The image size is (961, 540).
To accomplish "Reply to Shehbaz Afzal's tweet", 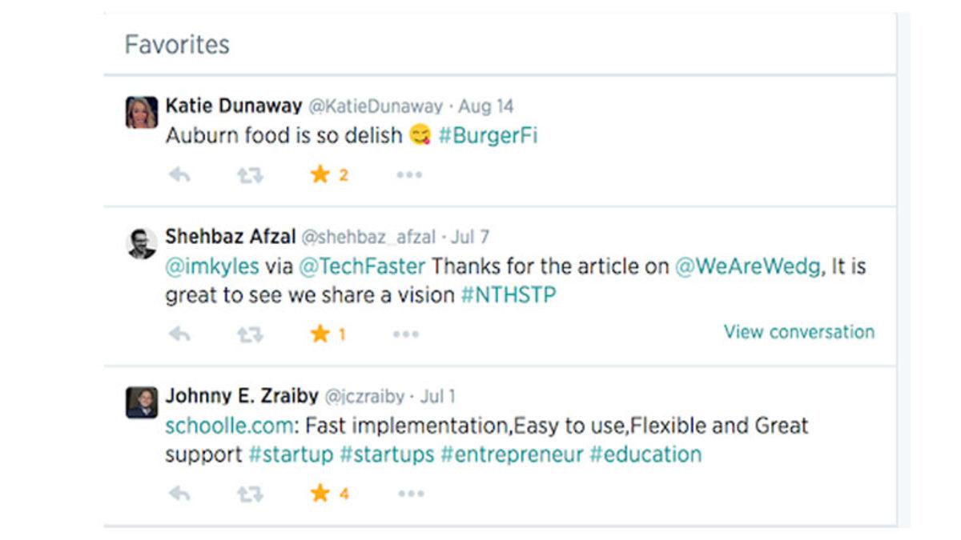I will 179,334.
